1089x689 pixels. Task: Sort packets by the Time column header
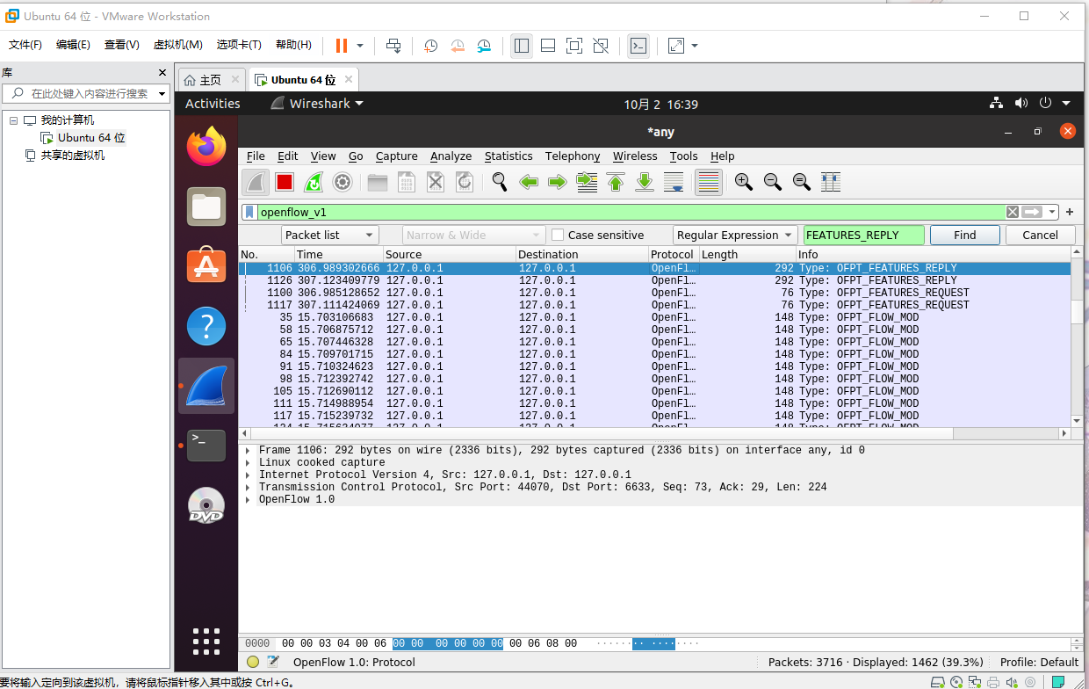338,254
